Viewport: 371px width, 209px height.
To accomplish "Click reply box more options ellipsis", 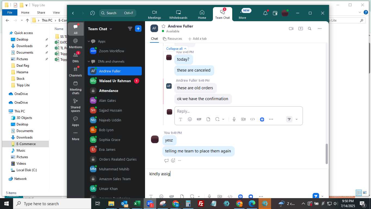I will (271, 119).
